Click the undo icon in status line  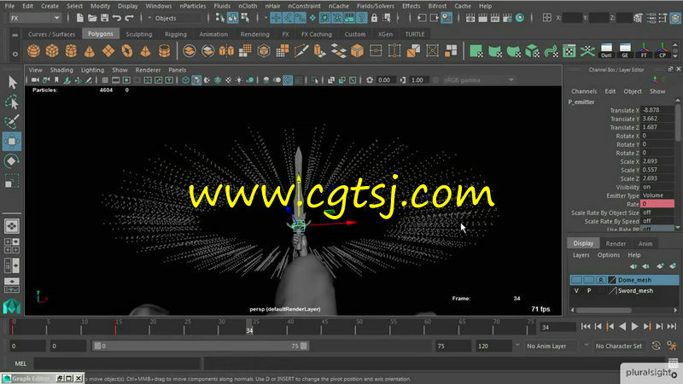(x=117, y=18)
